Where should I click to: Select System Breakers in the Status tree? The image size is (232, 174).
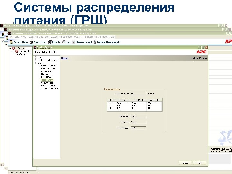(48, 86)
